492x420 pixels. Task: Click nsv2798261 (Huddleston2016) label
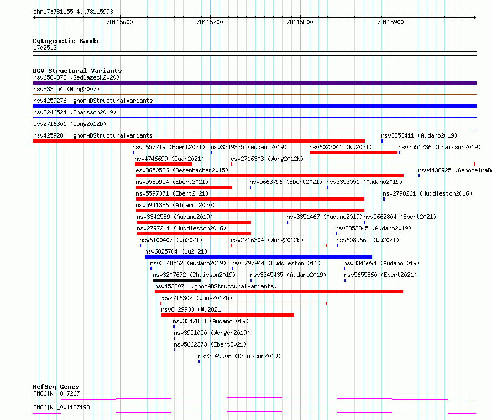coord(427,193)
